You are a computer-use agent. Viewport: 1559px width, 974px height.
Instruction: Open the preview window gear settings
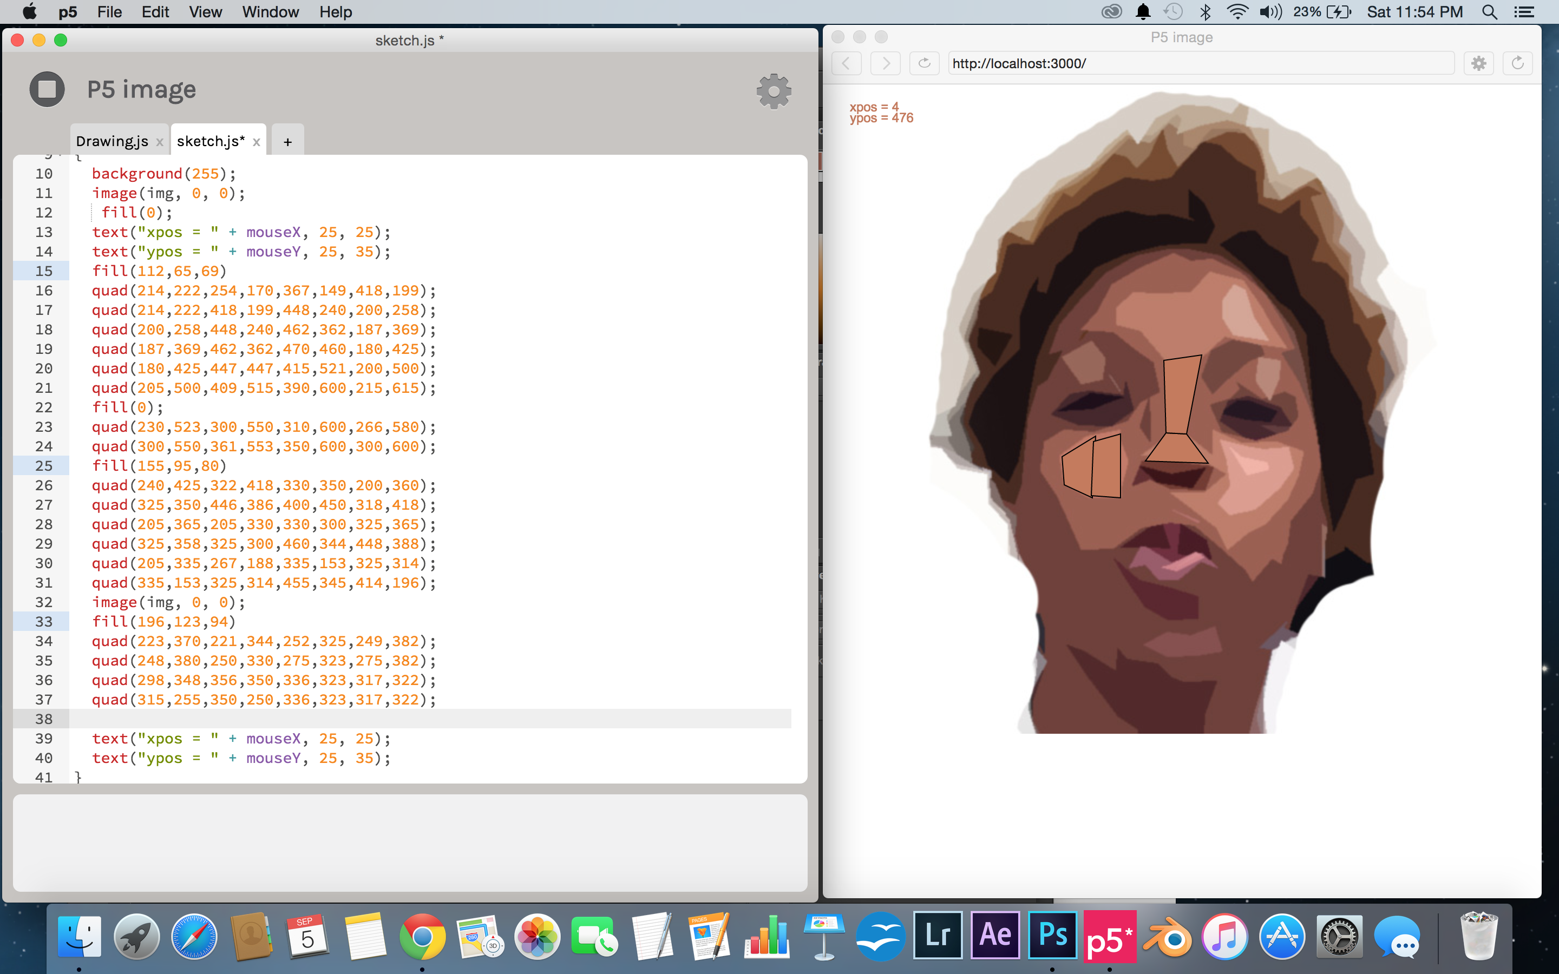pyautogui.click(x=1479, y=63)
